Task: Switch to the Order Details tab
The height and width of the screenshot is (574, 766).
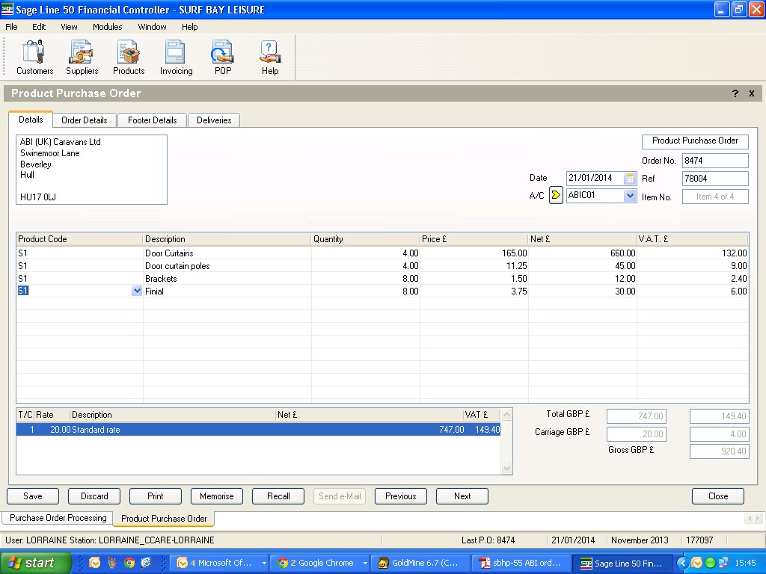Action: [84, 120]
